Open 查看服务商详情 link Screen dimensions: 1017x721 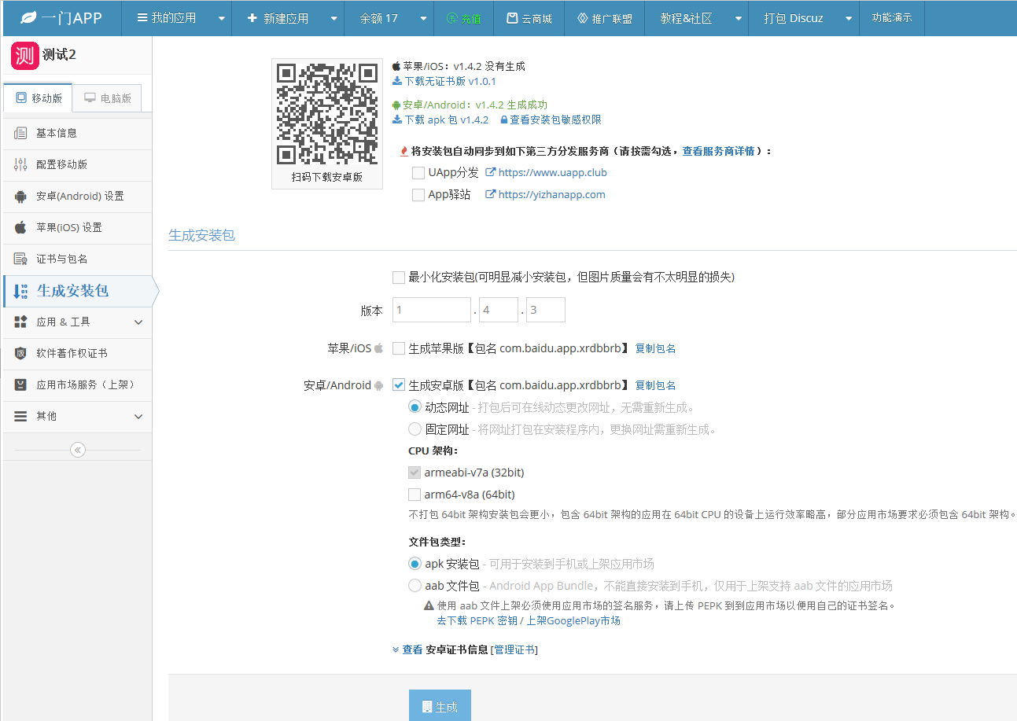coord(718,151)
